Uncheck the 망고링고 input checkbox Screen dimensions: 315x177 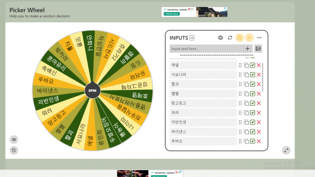pos(252,103)
